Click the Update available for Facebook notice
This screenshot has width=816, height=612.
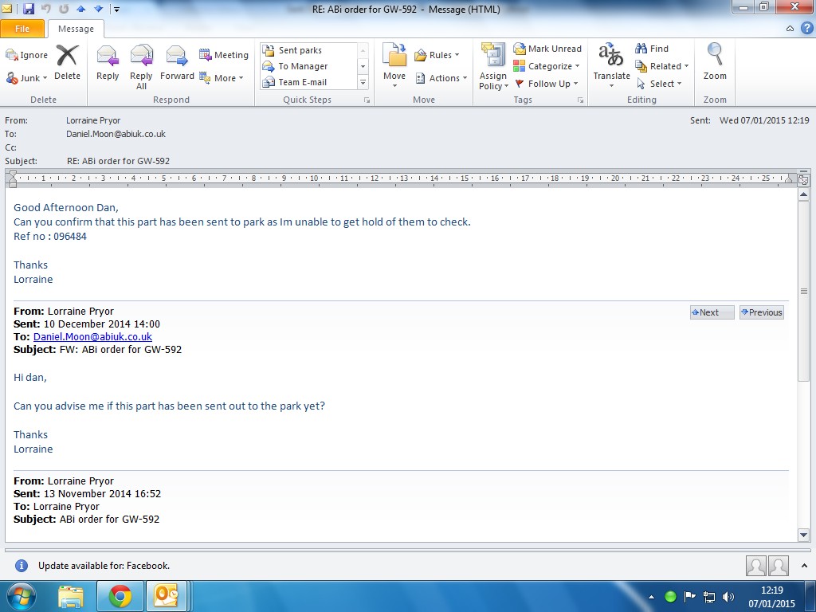pyautogui.click(x=104, y=566)
